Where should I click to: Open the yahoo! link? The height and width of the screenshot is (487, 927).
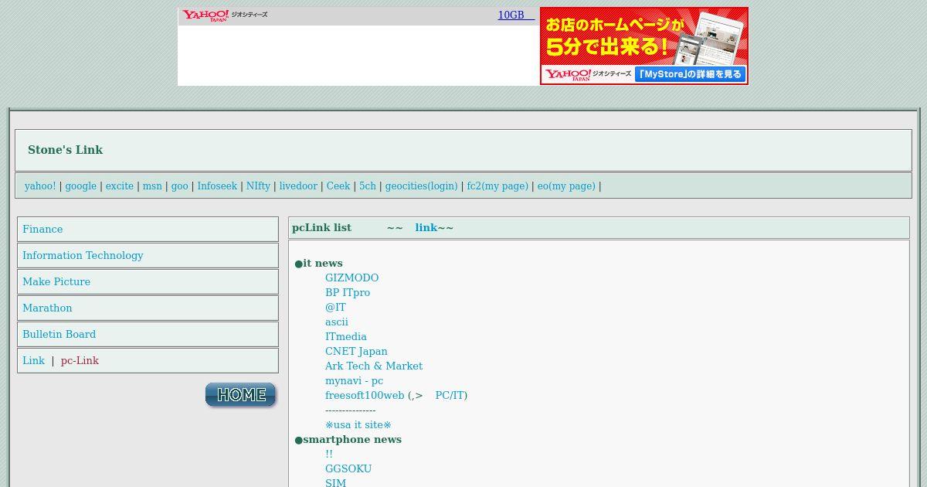tap(40, 186)
